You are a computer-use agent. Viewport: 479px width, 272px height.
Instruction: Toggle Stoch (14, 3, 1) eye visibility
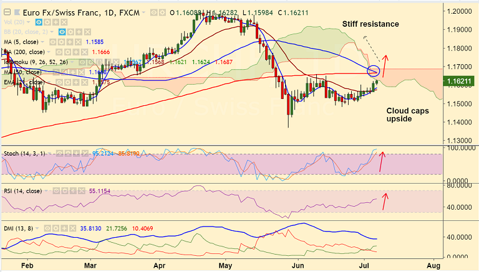[x=59, y=153]
